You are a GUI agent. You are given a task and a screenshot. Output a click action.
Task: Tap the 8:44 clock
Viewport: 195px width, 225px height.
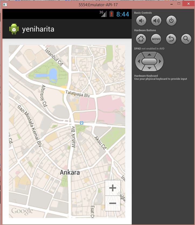(123, 14)
